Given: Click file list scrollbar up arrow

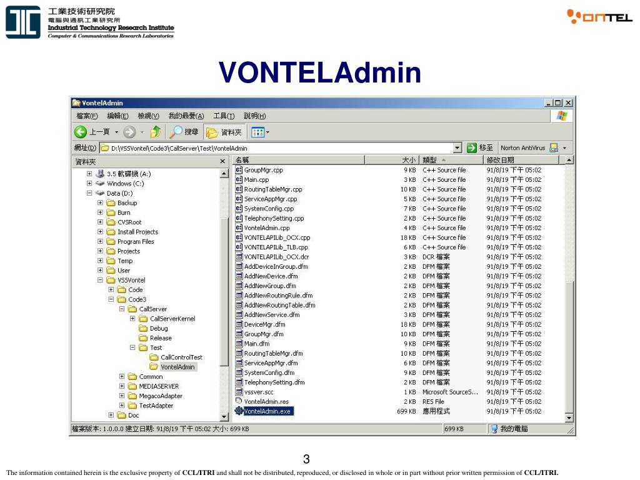Looking at the screenshot, I should 569,160.
